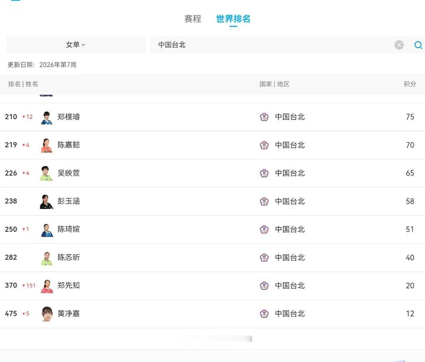This screenshot has width=425, height=362.
Task: Click the 排名 | 姓名 column header
Action: (23, 84)
